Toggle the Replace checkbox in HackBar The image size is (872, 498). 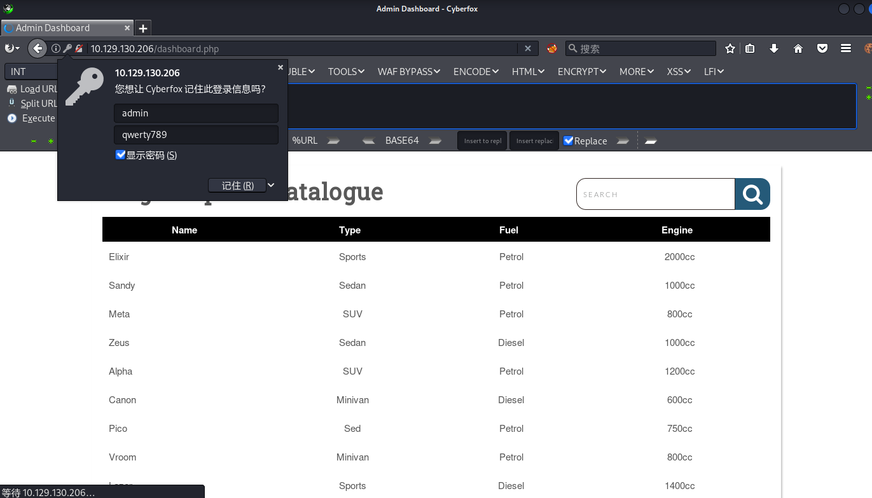(569, 141)
